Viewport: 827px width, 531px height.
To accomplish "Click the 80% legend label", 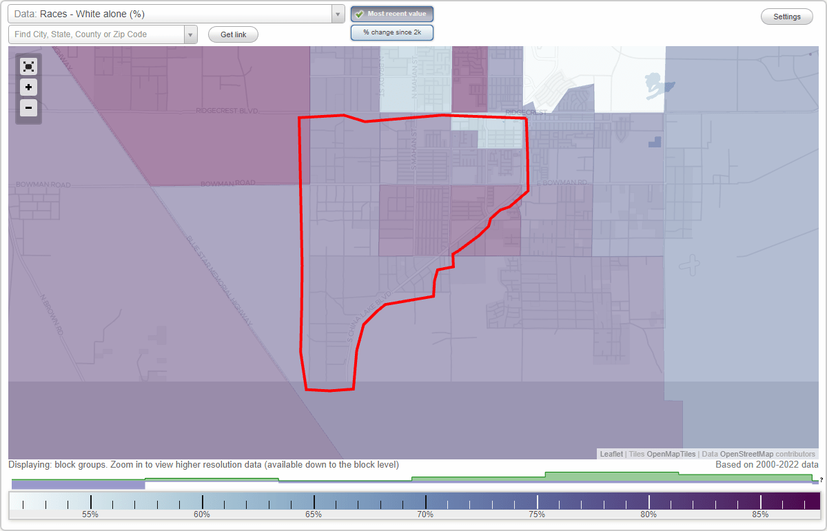I will (649, 514).
